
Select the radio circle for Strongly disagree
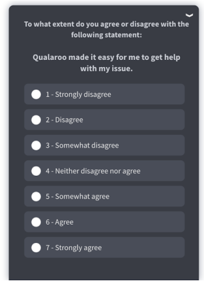click(x=36, y=94)
